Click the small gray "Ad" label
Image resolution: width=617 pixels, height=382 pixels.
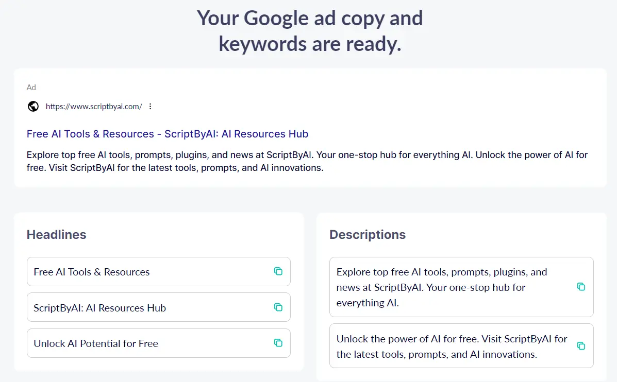coord(31,87)
